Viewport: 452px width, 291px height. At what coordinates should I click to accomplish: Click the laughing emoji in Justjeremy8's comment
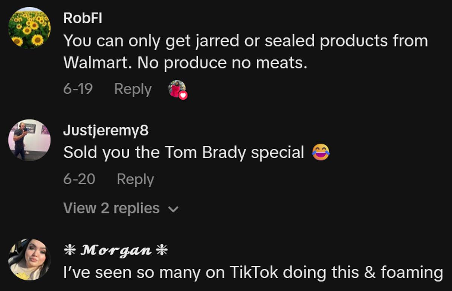[x=321, y=152]
